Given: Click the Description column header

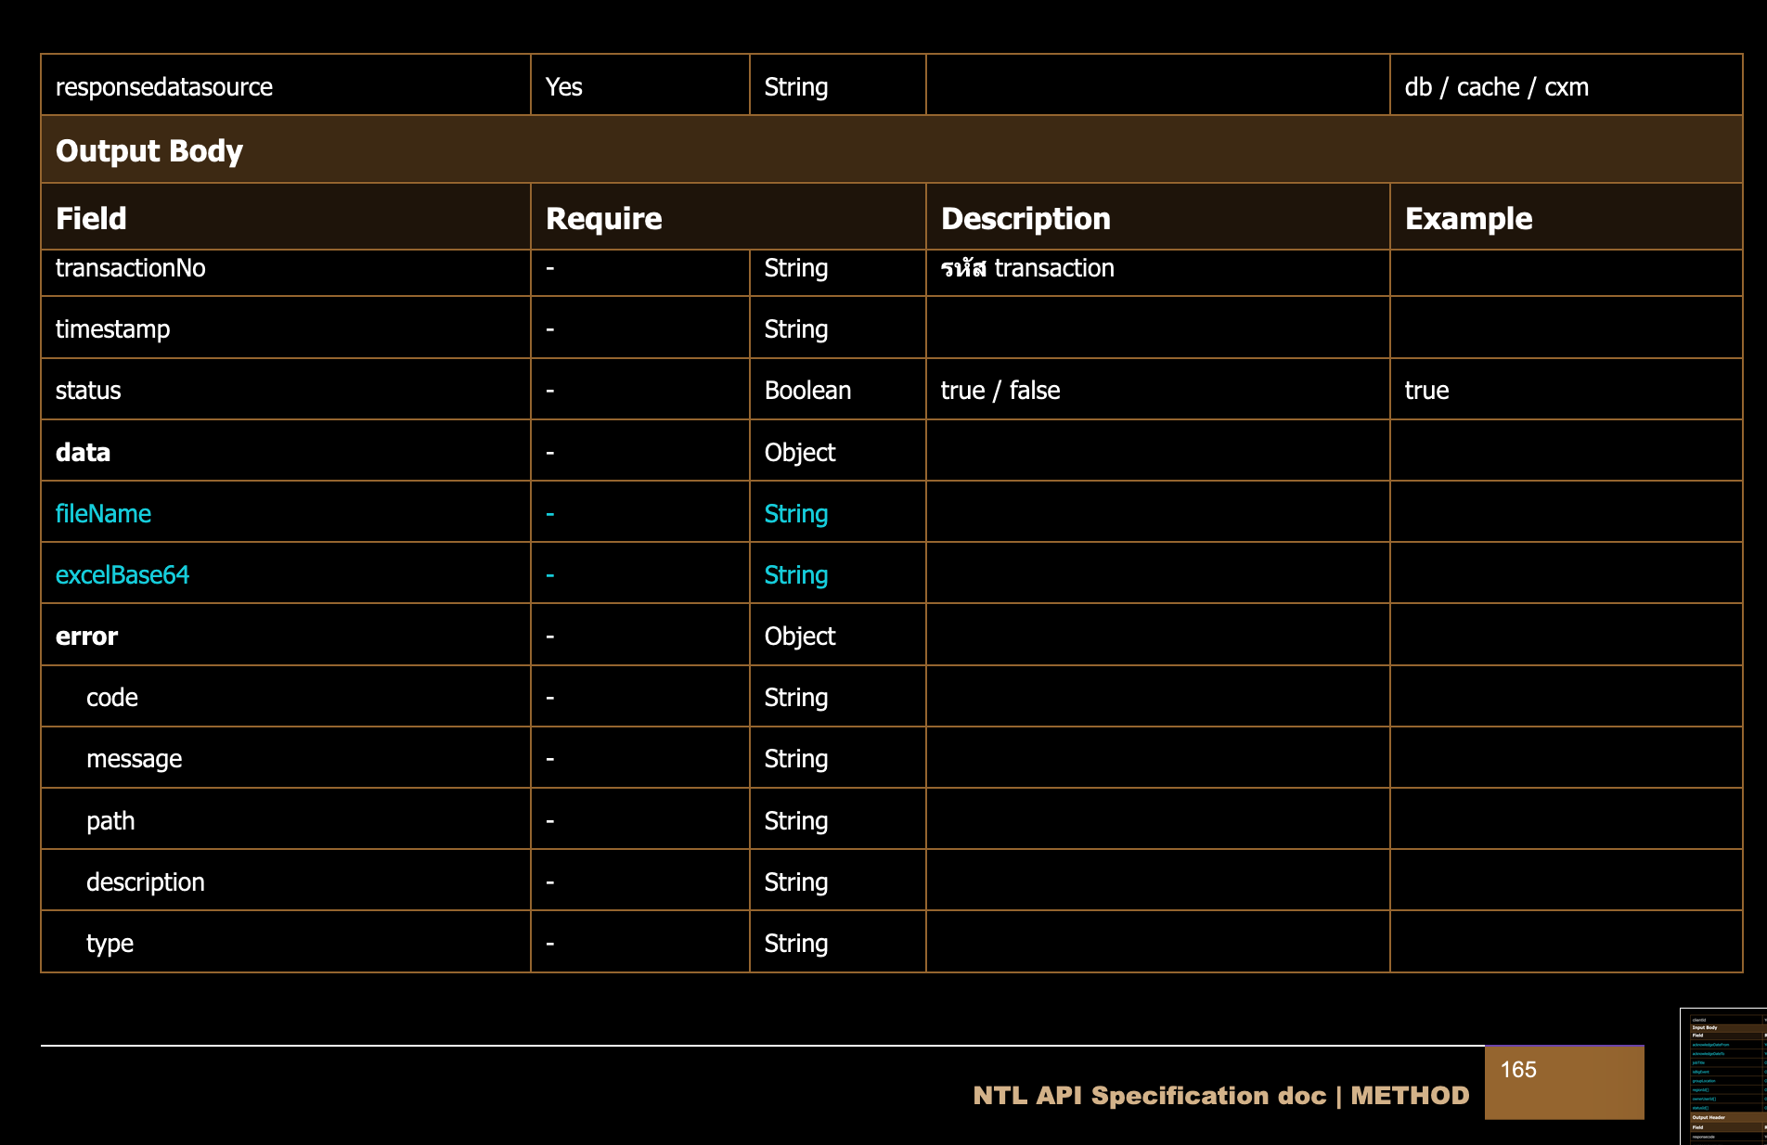Looking at the screenshot, I should (1025, 218).
